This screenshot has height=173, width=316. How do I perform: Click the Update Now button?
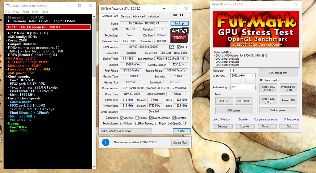(x=180, y=142)
